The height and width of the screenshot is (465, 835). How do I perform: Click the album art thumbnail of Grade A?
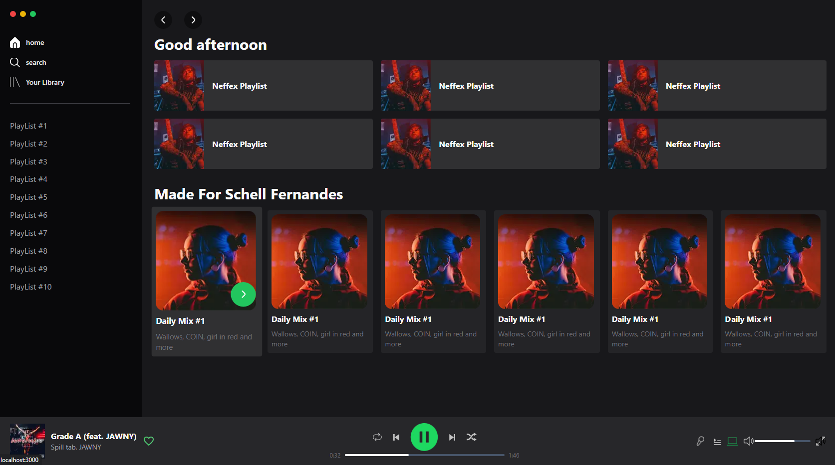[x=27, y=441]
